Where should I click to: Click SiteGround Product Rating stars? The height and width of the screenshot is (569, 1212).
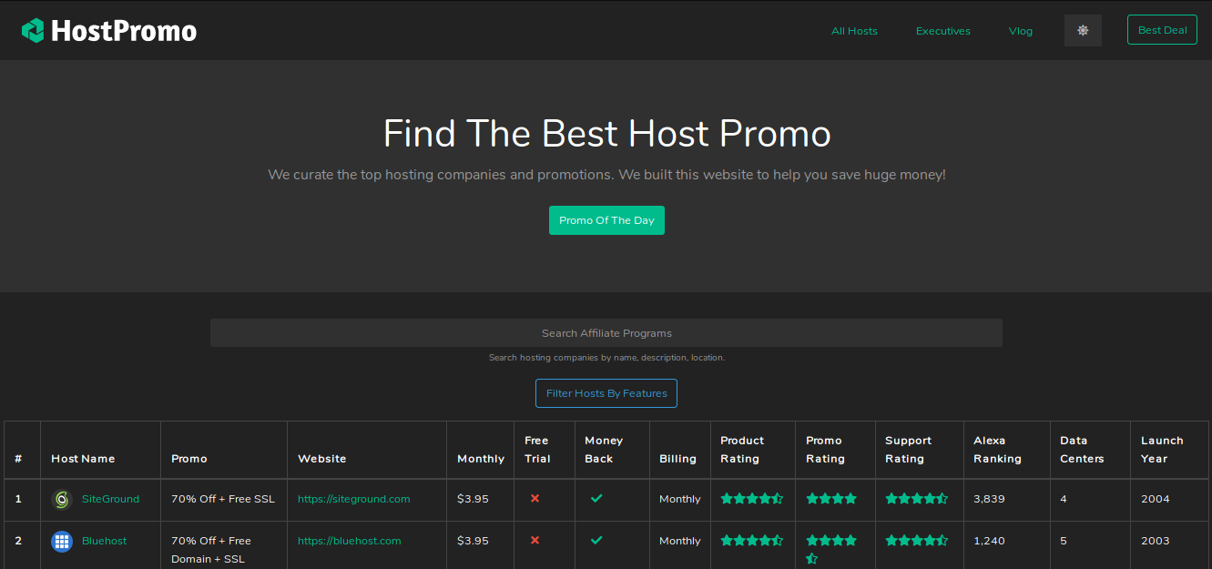(x=751, y=499)
